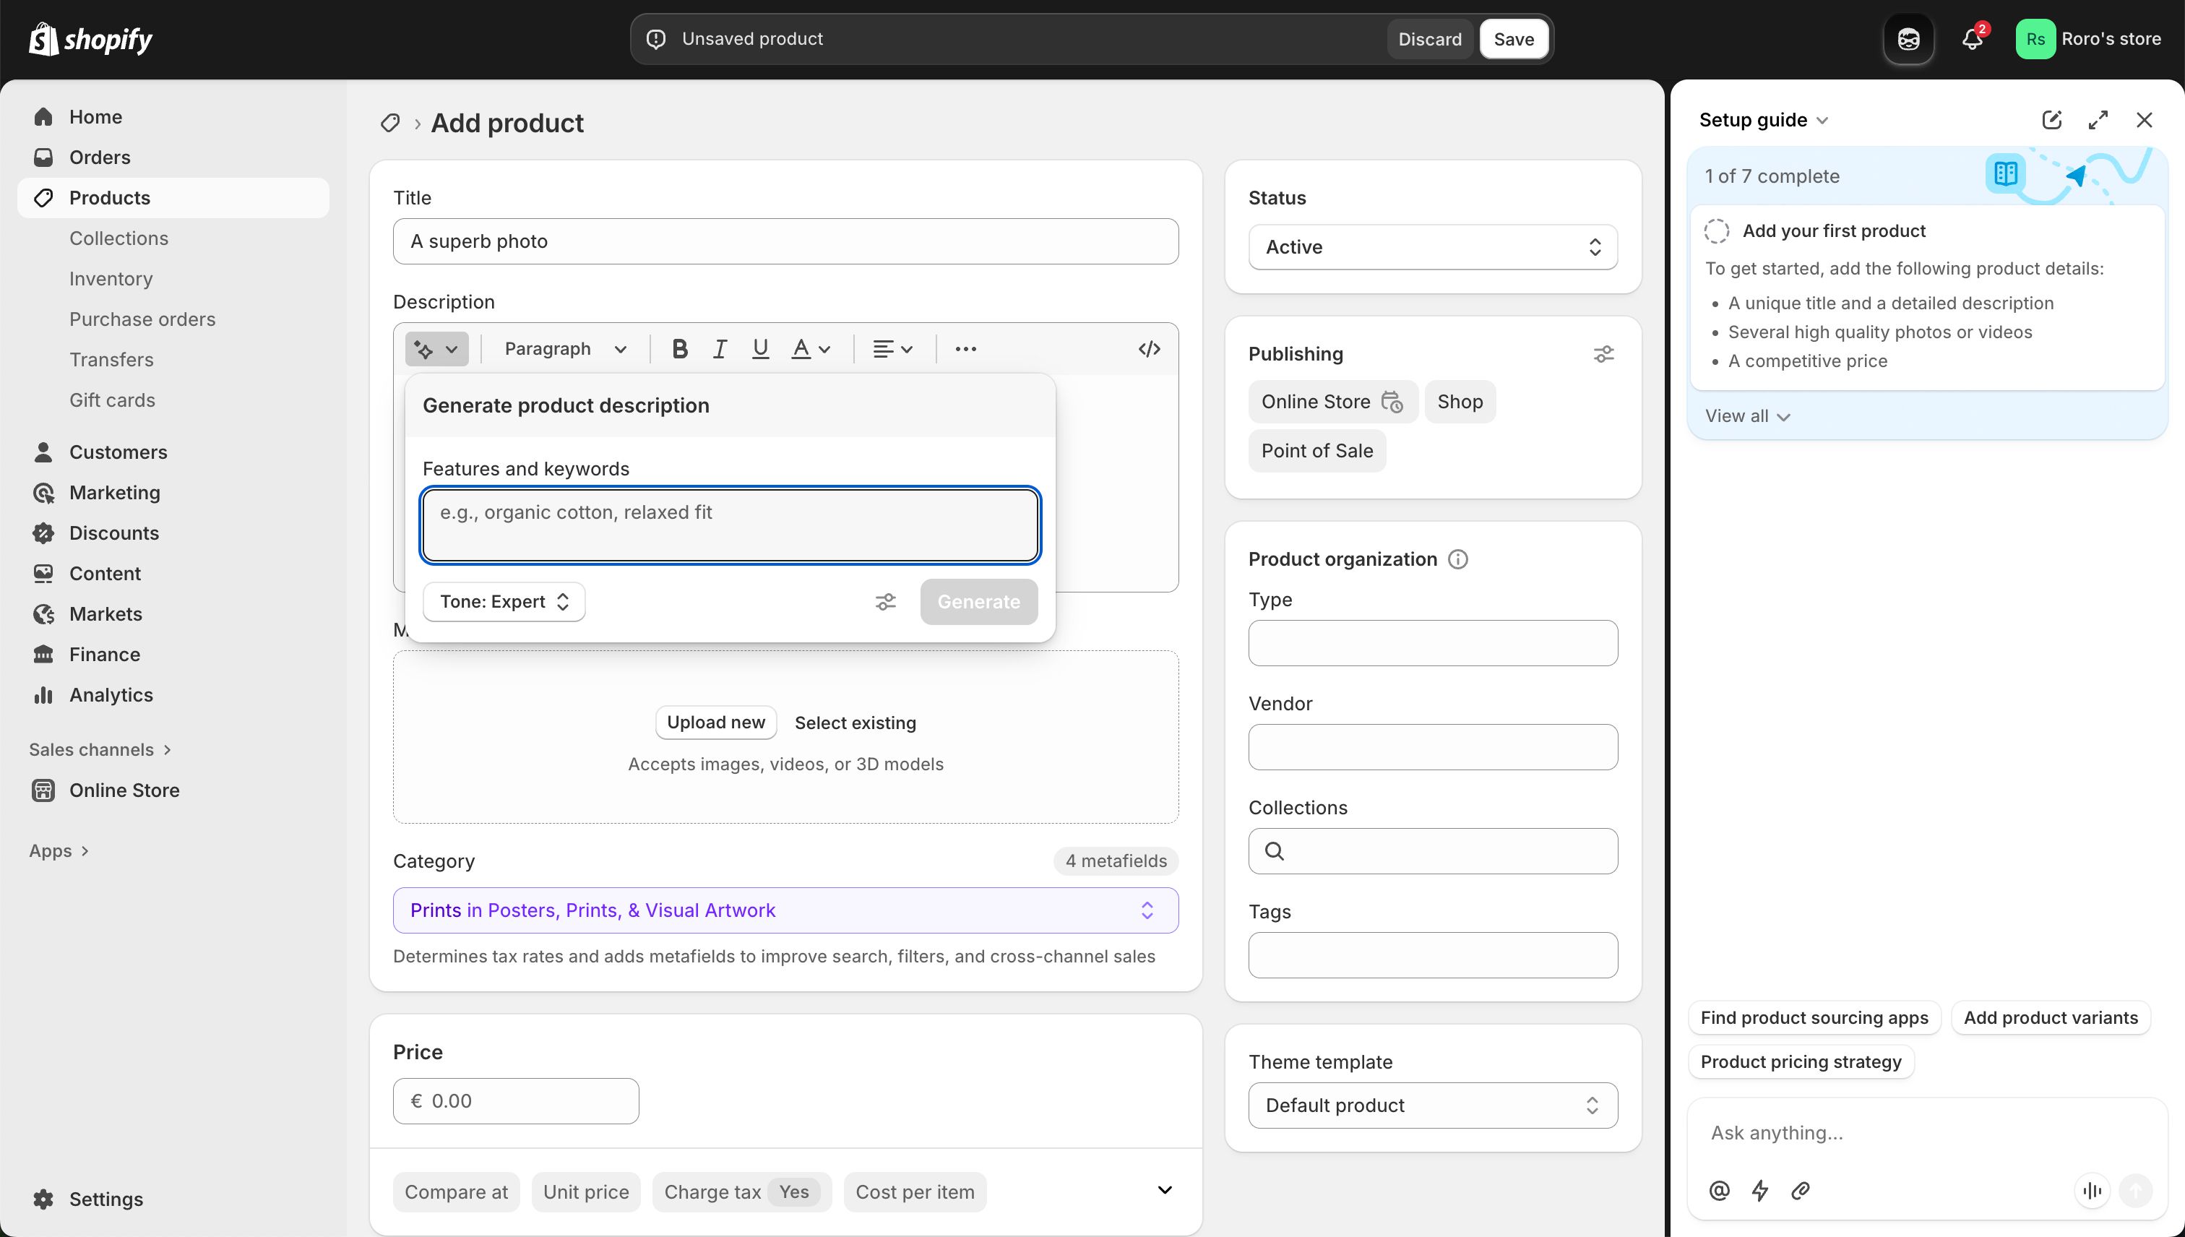The image size is (2185, 1237).
Task: Open Publishing management settings icon
Action: pyautogui.click(x=1603, y=353)
